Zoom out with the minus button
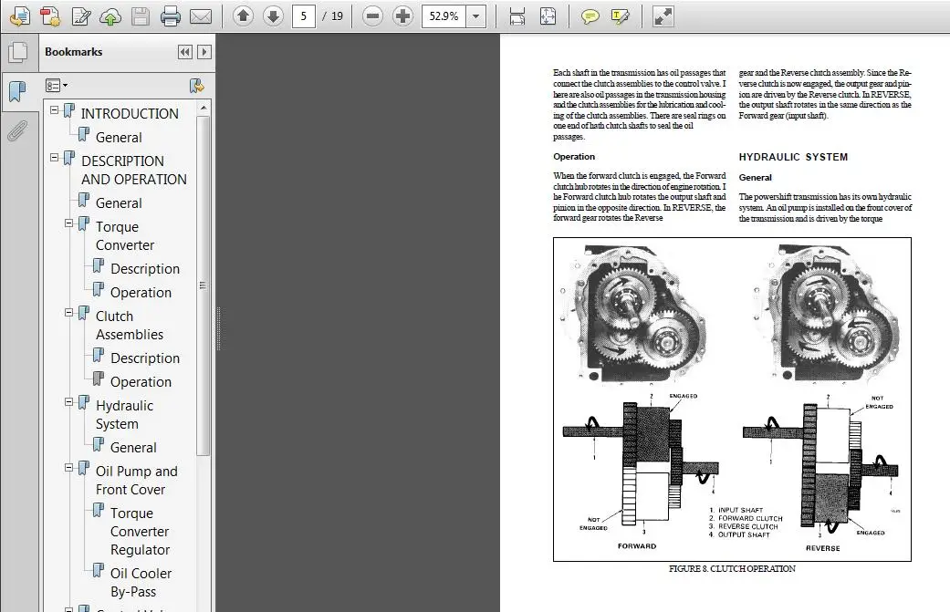Image resolution: width=950 pixels, height=612 pixels. [372, 16]
